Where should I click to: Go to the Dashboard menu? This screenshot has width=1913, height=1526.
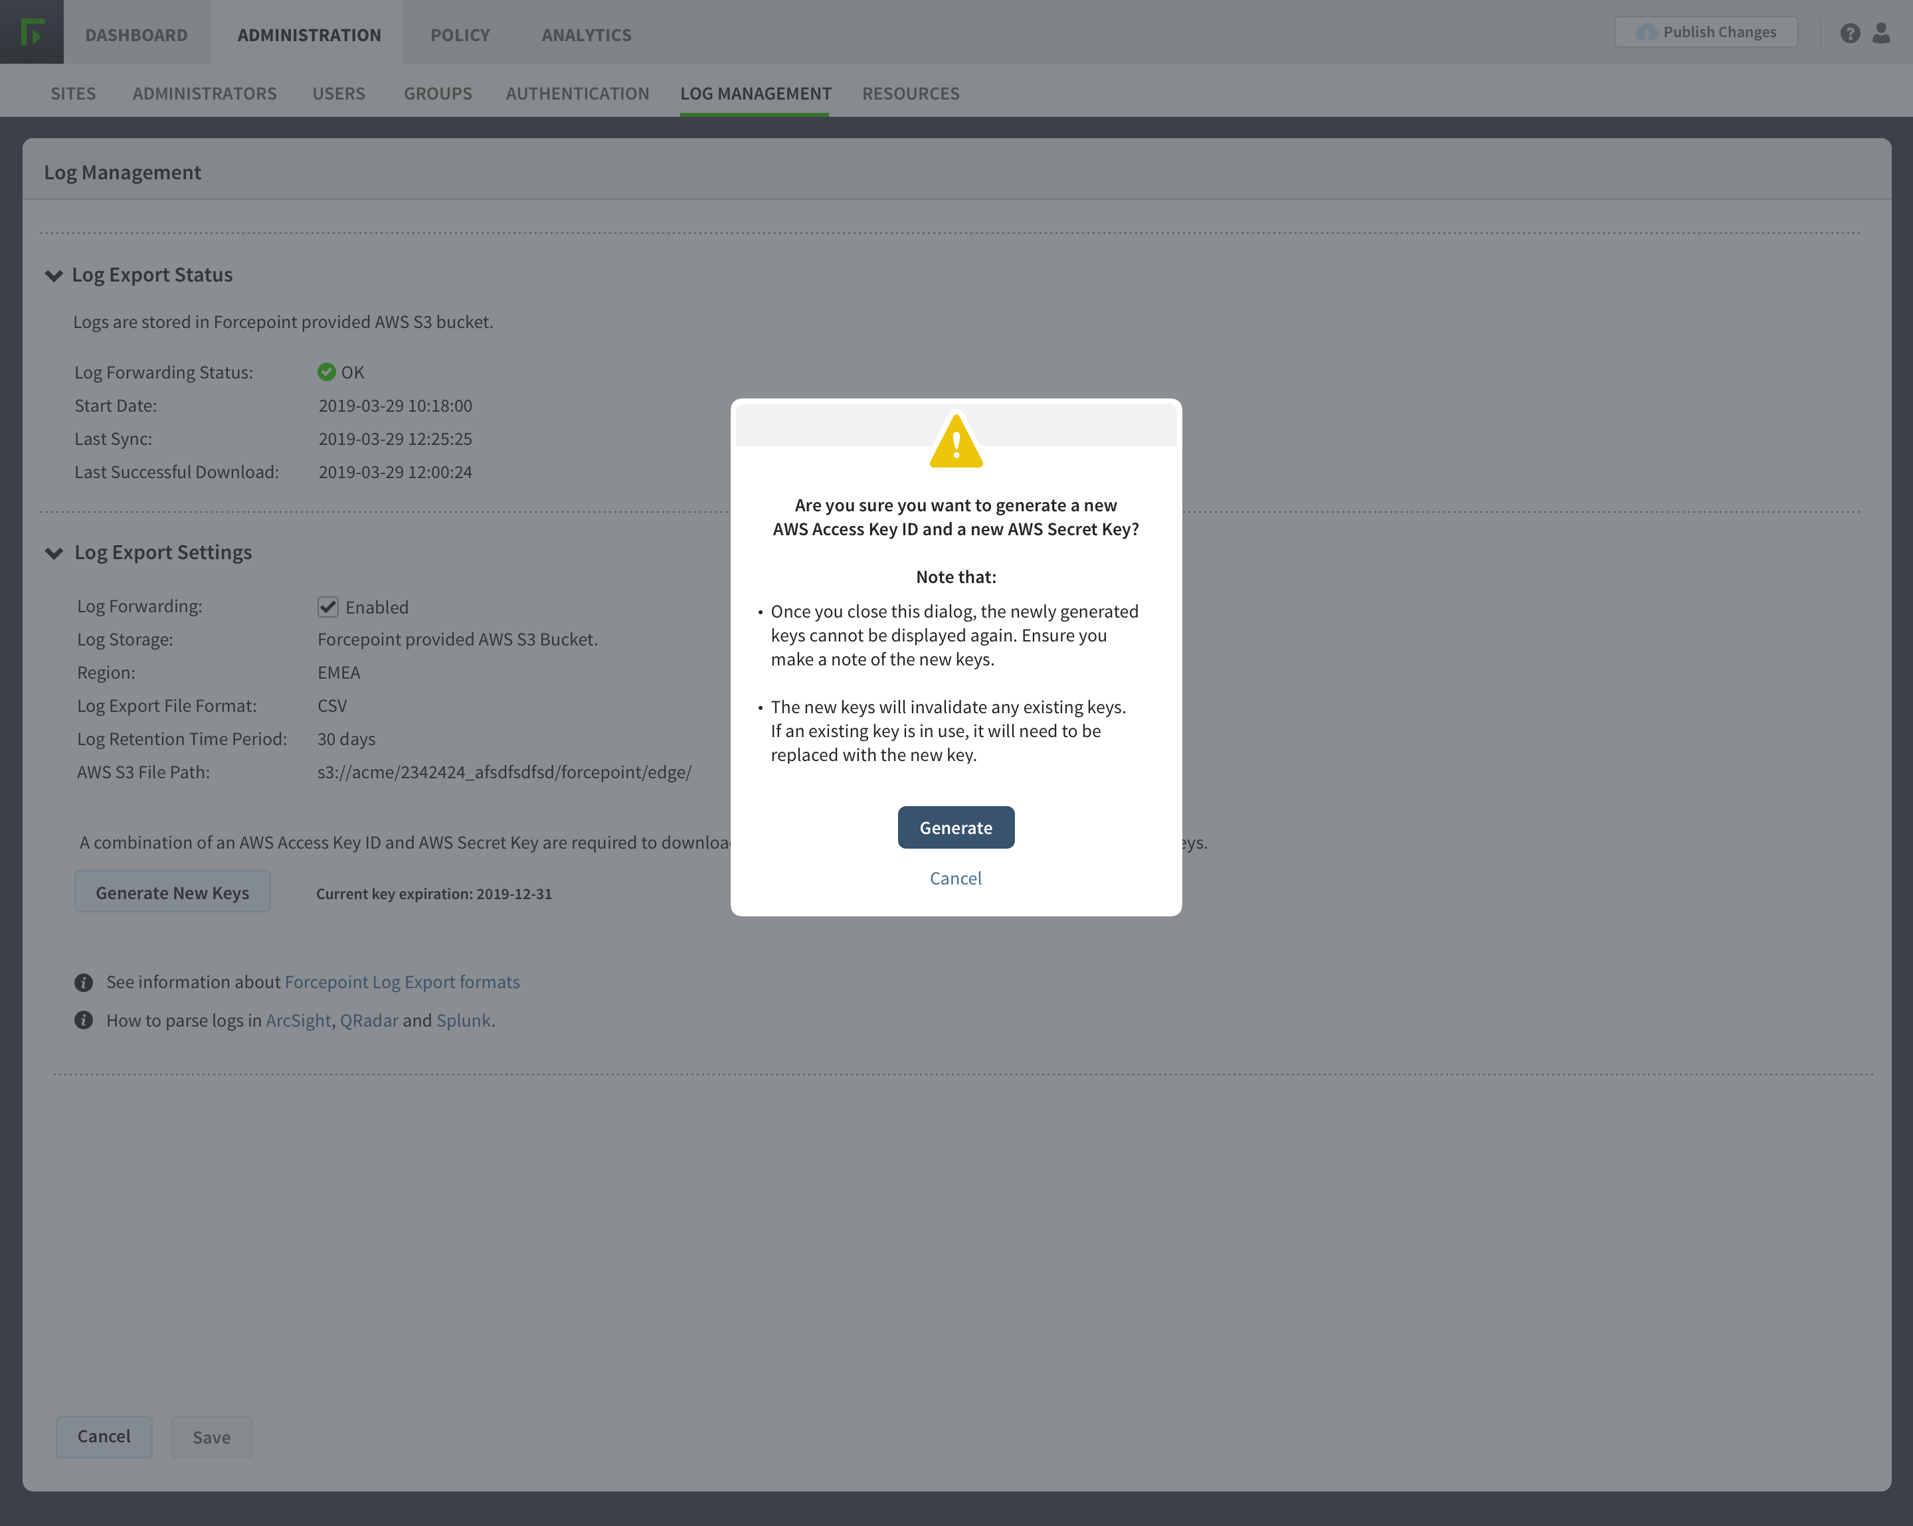[x=137, y=35]
